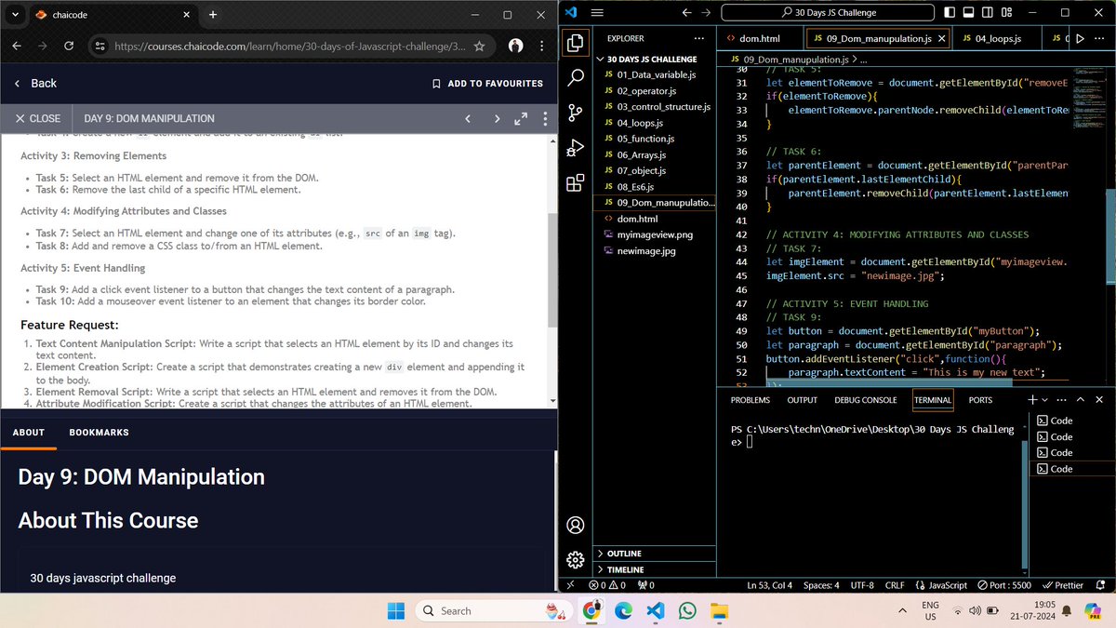Click ADD TO FAVOURITES button
The image size is (1116, 628).
pos(487,84)
